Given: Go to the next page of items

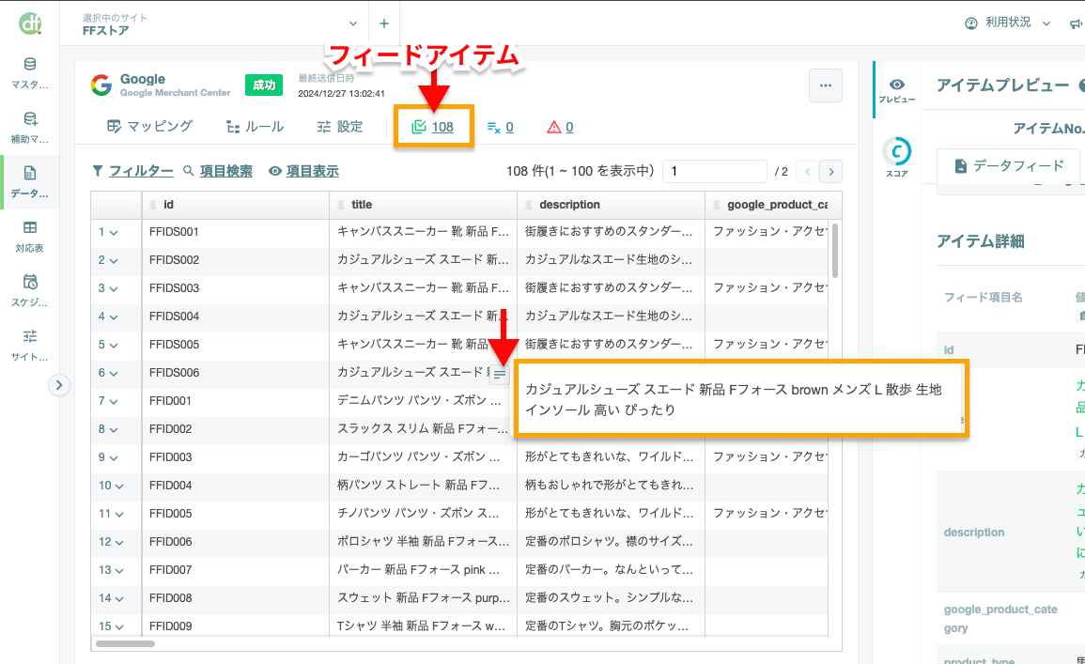Looking at the screenshot, I should click(831, 172).
